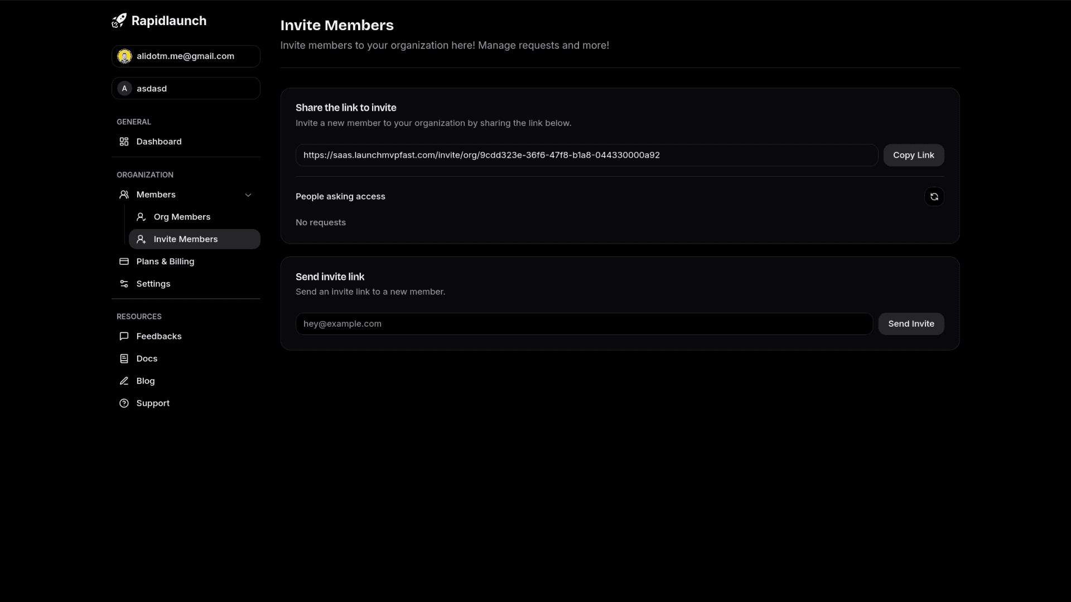Click the refresh access requests icon
The height and width of the screenshot is (602, 1071).
point(934,197)
